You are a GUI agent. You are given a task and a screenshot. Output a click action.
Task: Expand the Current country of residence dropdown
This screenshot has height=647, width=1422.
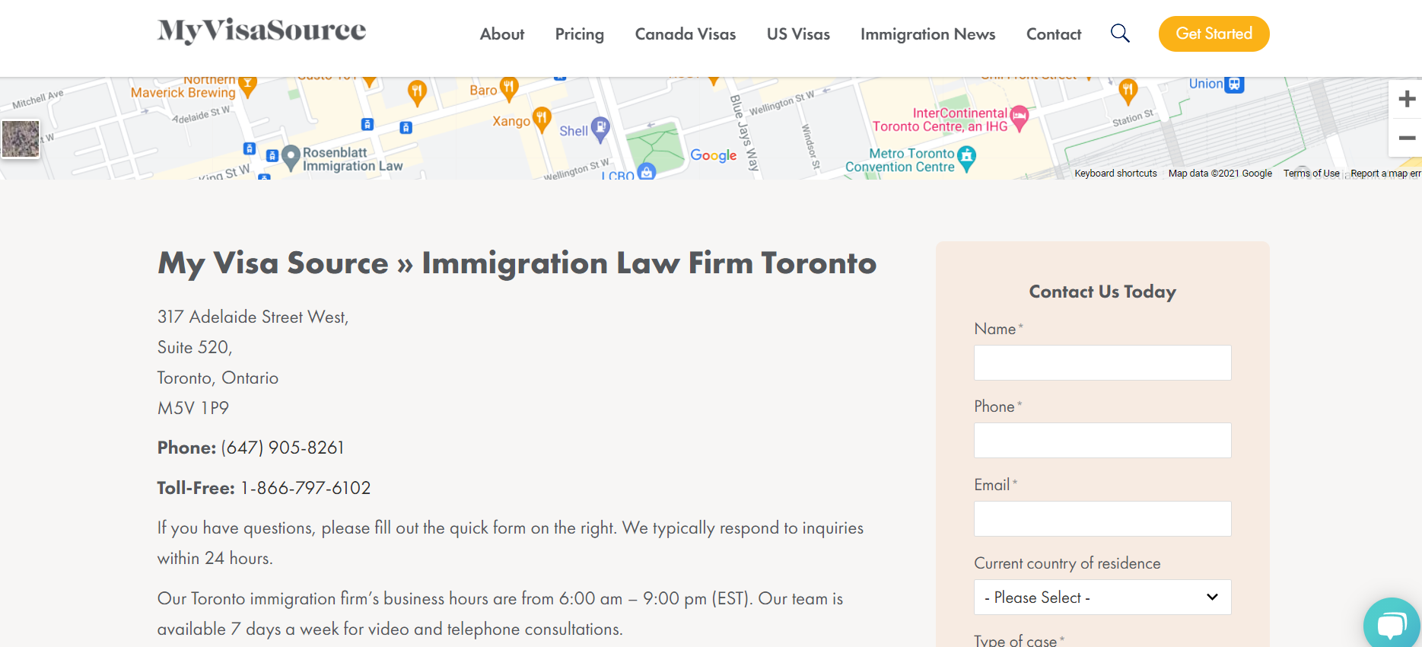1102,598
